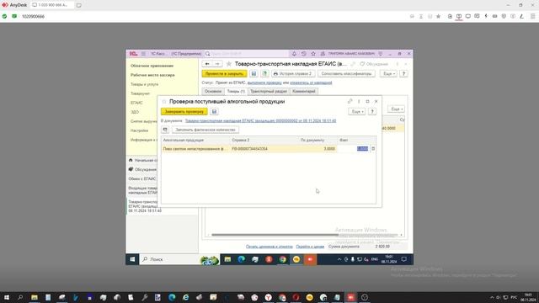The width and height of the screenshot is (539, 303).
Task: Open "Товары и услуги" section
Action: pyautogui.click(x=144, y=84)
